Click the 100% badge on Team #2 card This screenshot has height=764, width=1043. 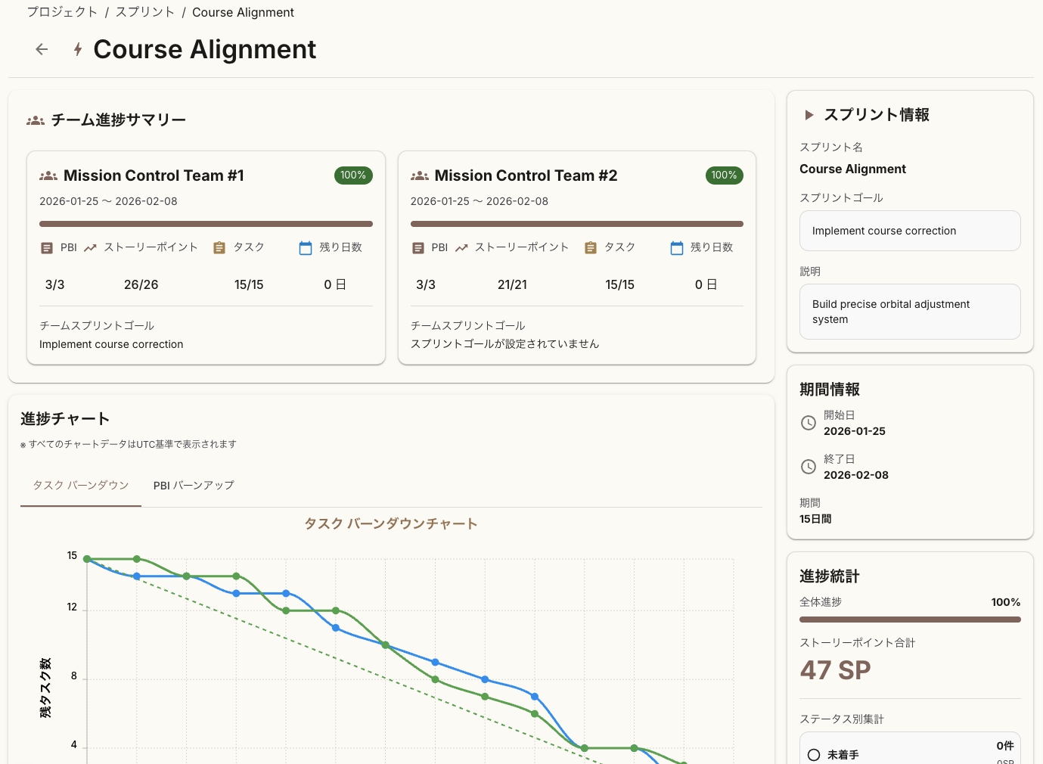point(724,175)
